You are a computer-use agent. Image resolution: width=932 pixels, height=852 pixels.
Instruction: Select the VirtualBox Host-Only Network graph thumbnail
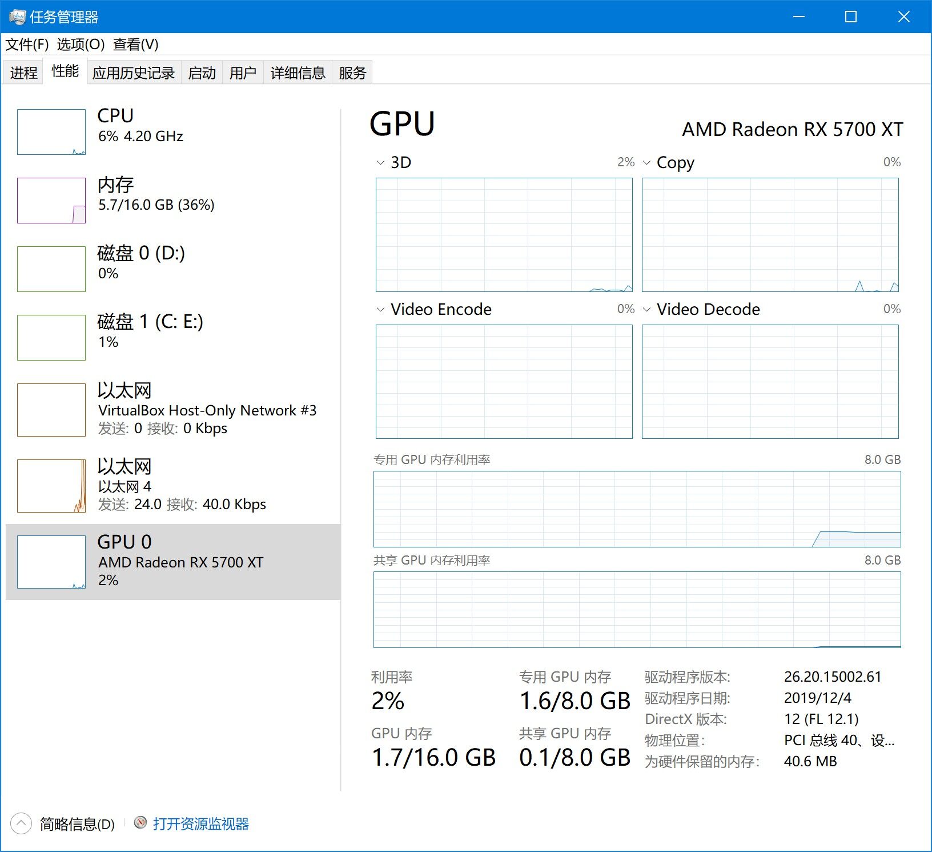click(x=51, y=410)
